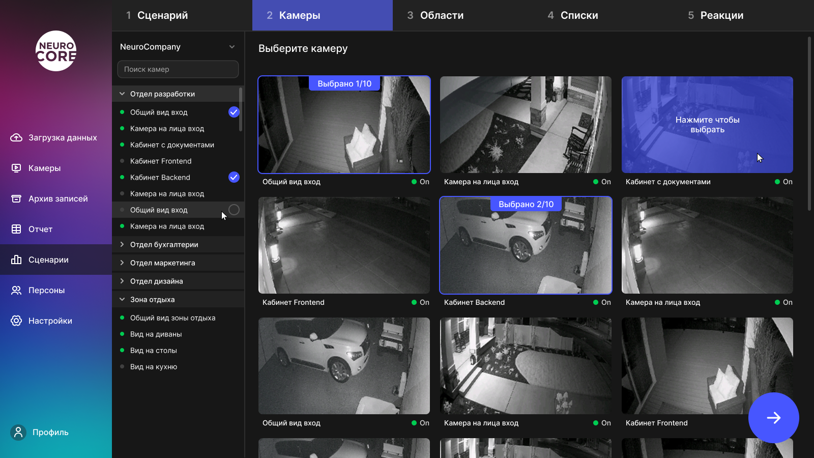Click the Профиль avatar icon
The image size is (814, 458).
click(18, 433)
